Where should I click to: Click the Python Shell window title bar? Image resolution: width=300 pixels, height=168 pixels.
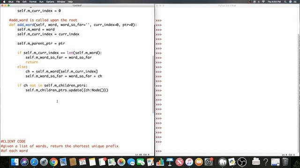227,6
